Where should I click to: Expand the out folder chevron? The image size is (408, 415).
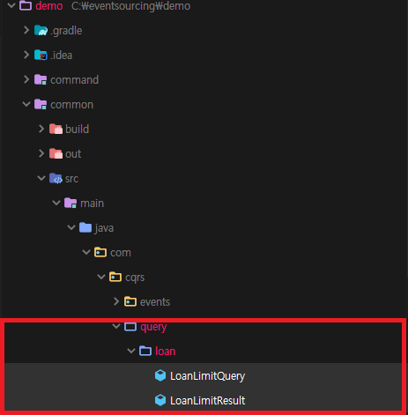pos(41,153)
